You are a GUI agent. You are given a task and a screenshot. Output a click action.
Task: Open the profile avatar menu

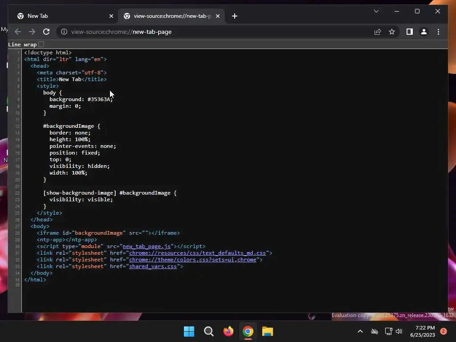tap(424, 32)
